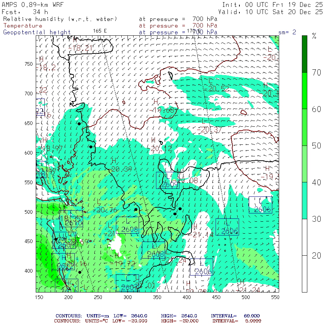The height and width of the screenshot is (325, 325).
Task: Click the 250 tick label on horizontal axis
Action: click(98, 297)
